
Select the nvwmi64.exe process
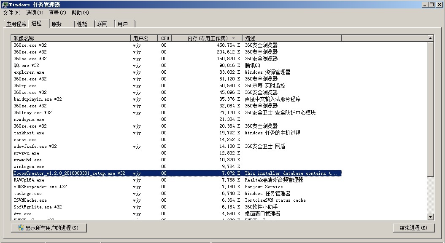click(177, 160)
